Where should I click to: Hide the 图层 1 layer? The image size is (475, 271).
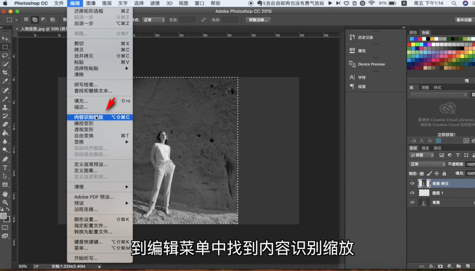pos(412,193)
